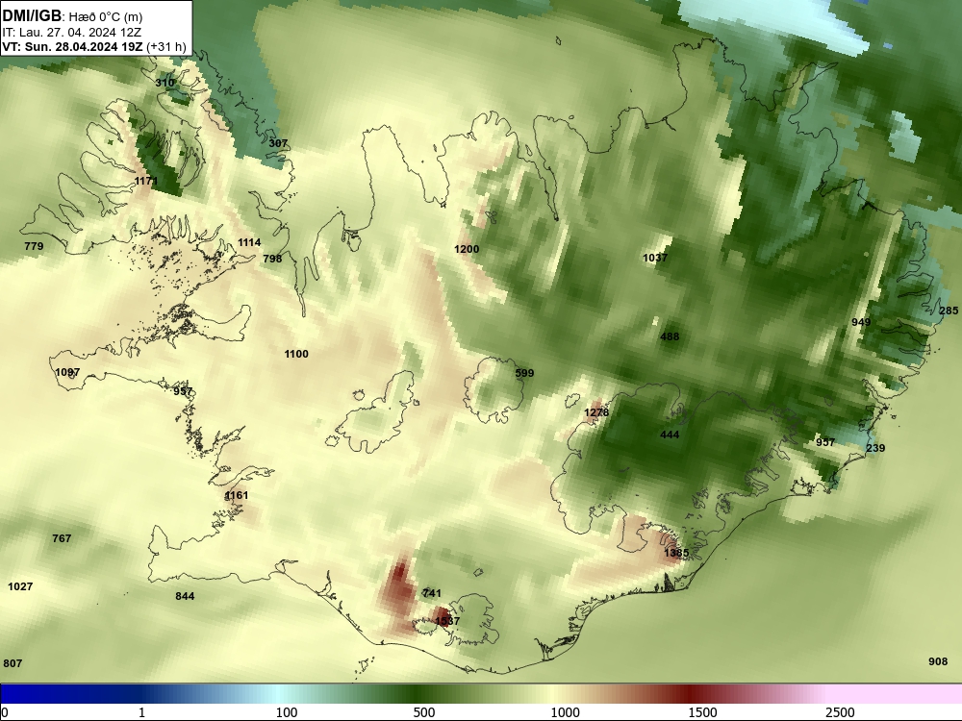Click the 1000 label on the color scale

[x=565, y=712]
